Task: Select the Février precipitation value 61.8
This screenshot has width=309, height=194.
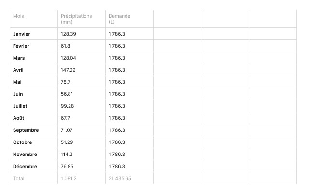Action: point(66,46)
